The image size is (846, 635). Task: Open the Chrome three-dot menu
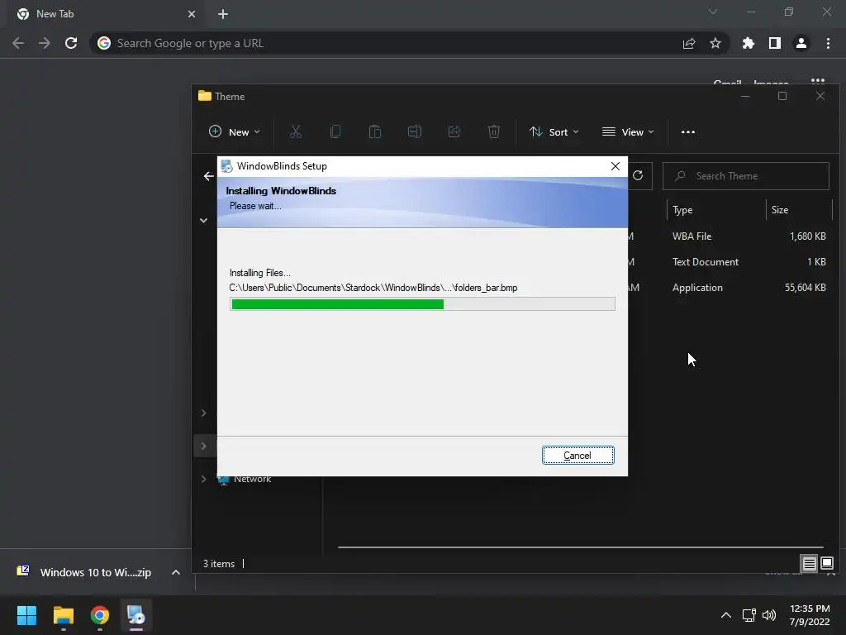pyautogui.click(x=828, y=43)
